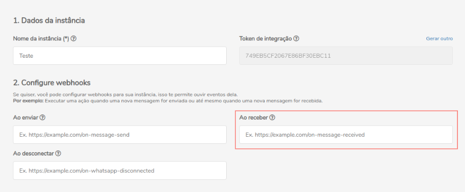Click help icon beside Ao desconectar
465x192 pixels.
(x=58, y=153)
